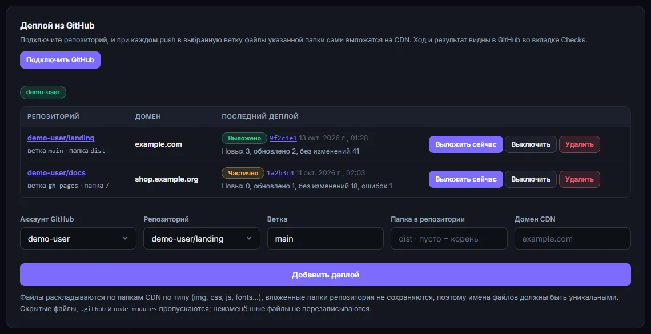Focus the Ветка input with main
The width and height of the screenshot is (651, 334).
[x=325, y=239]
